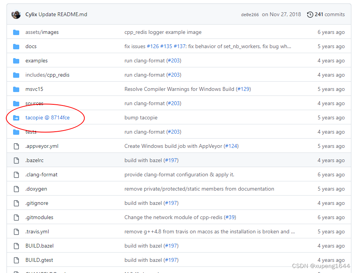Screen dimensions: 356x273
Task: Click the folder icon beside docs
Action: coord(16,46)
